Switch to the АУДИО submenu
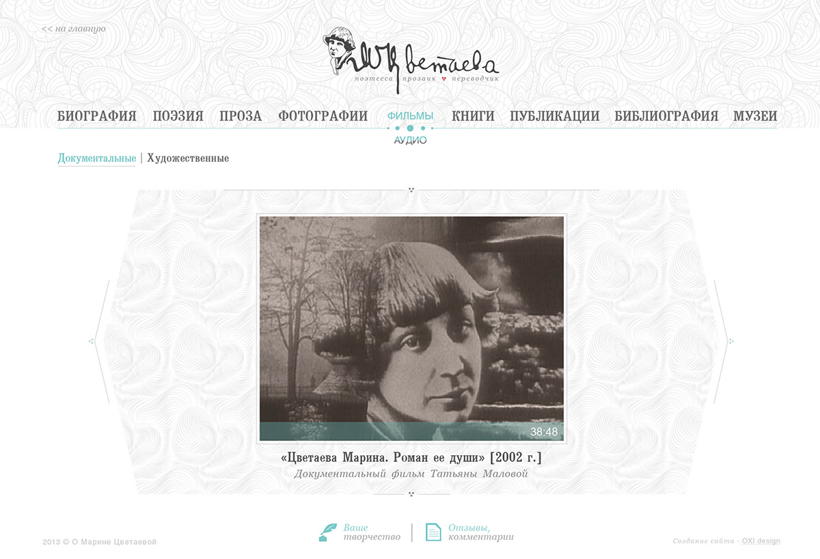Image resolution: width=820 pixels, height=559 pixels. coord(410,141)
